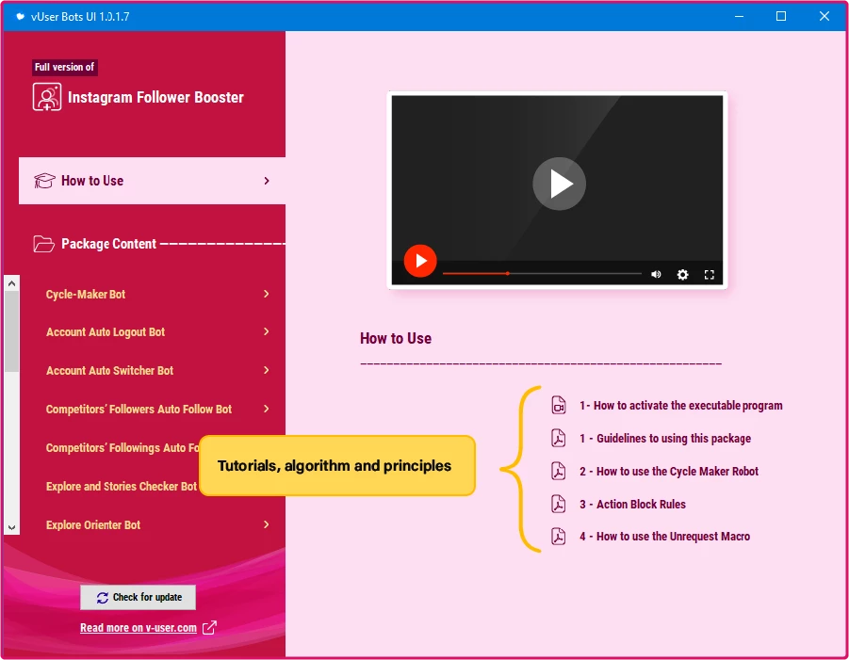Viewport: 849px width, 660px height.
Task: Open 'How to activate the executable program' tutorial
Action: 680,405
